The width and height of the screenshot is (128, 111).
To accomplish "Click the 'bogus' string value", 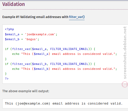I will point(31,39).
